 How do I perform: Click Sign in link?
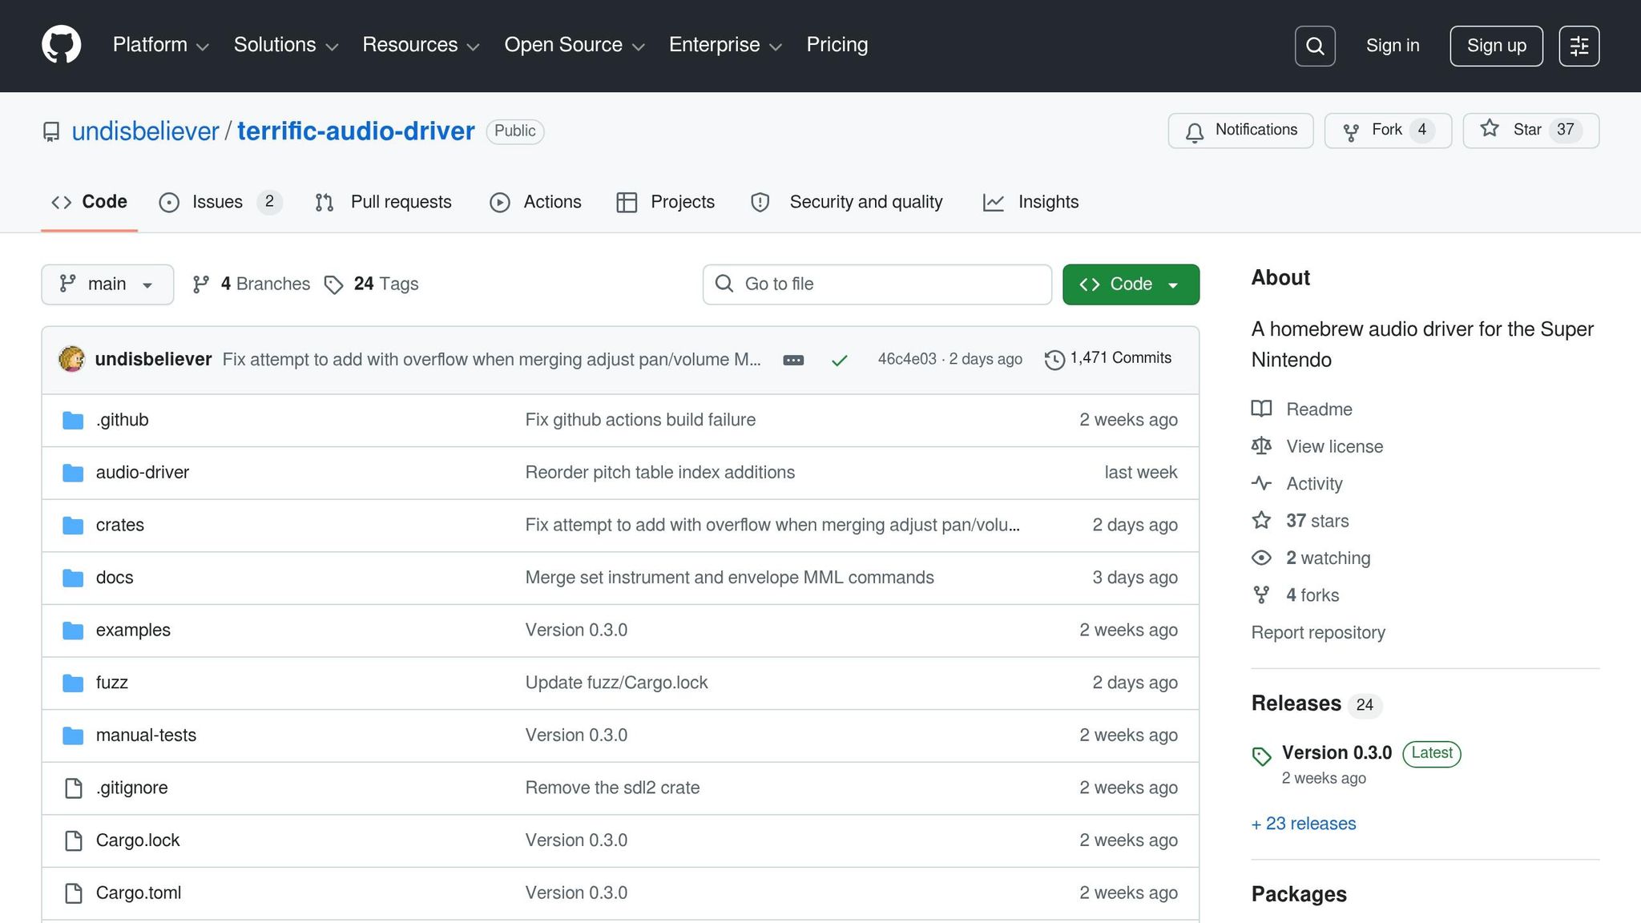pos(1393,46)
